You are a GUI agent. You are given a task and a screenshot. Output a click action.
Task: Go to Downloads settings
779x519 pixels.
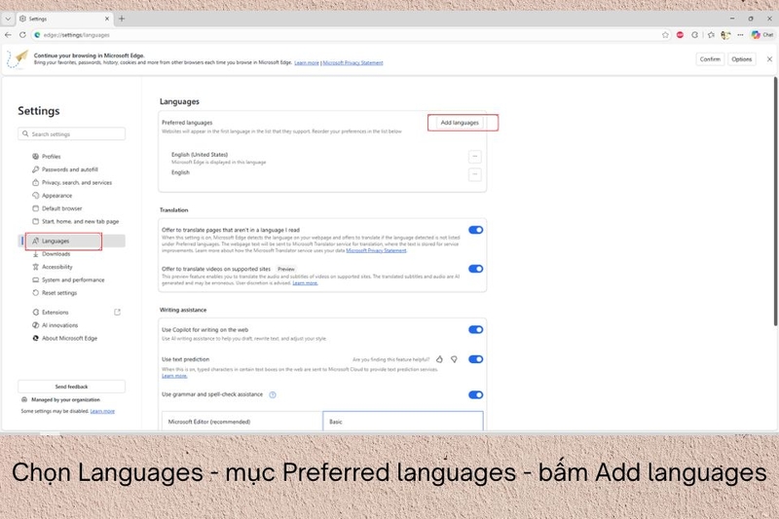point(56,254)
